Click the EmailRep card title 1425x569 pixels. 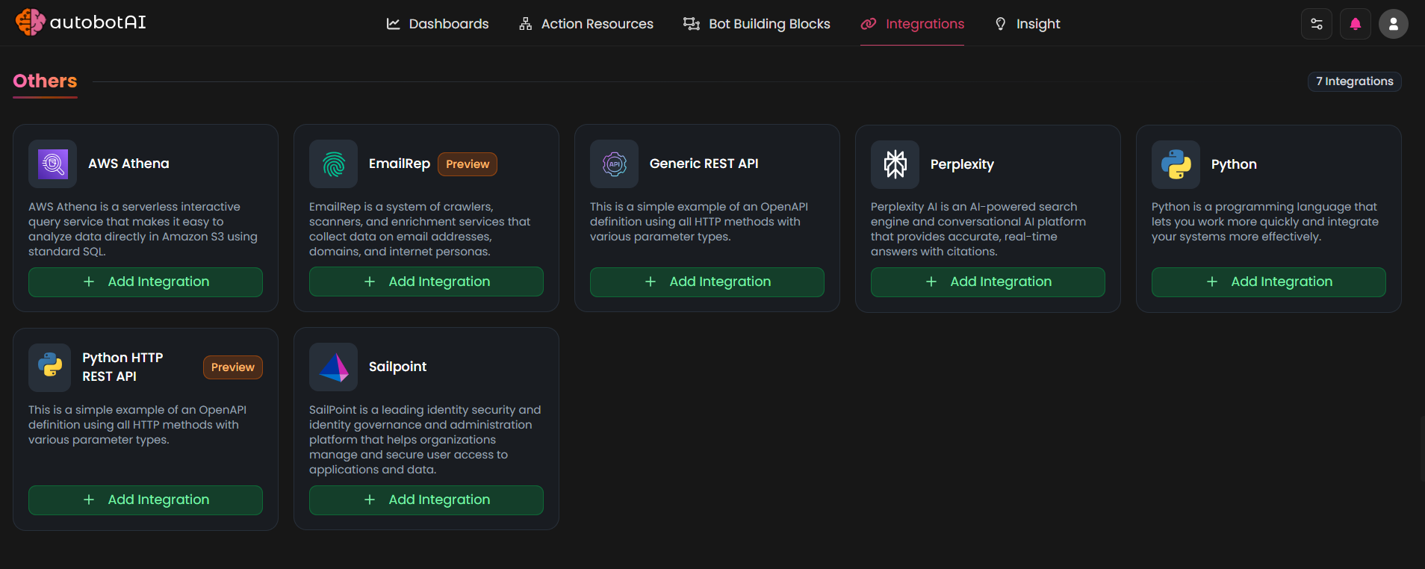400,164
